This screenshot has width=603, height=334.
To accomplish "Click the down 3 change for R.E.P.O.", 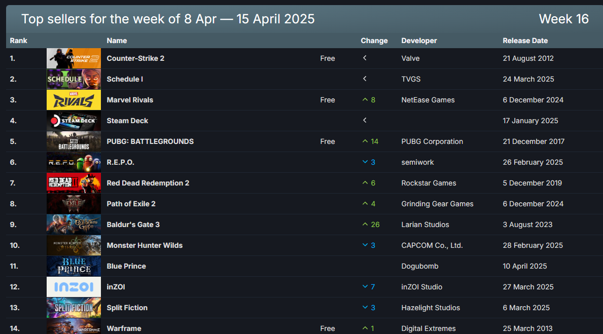I will (369, 162).
